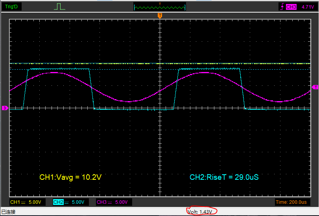Click the 4.71V trigger level value
Image resolution: width=319 pixels, height=216 pixels.
[x=307, y=7]
